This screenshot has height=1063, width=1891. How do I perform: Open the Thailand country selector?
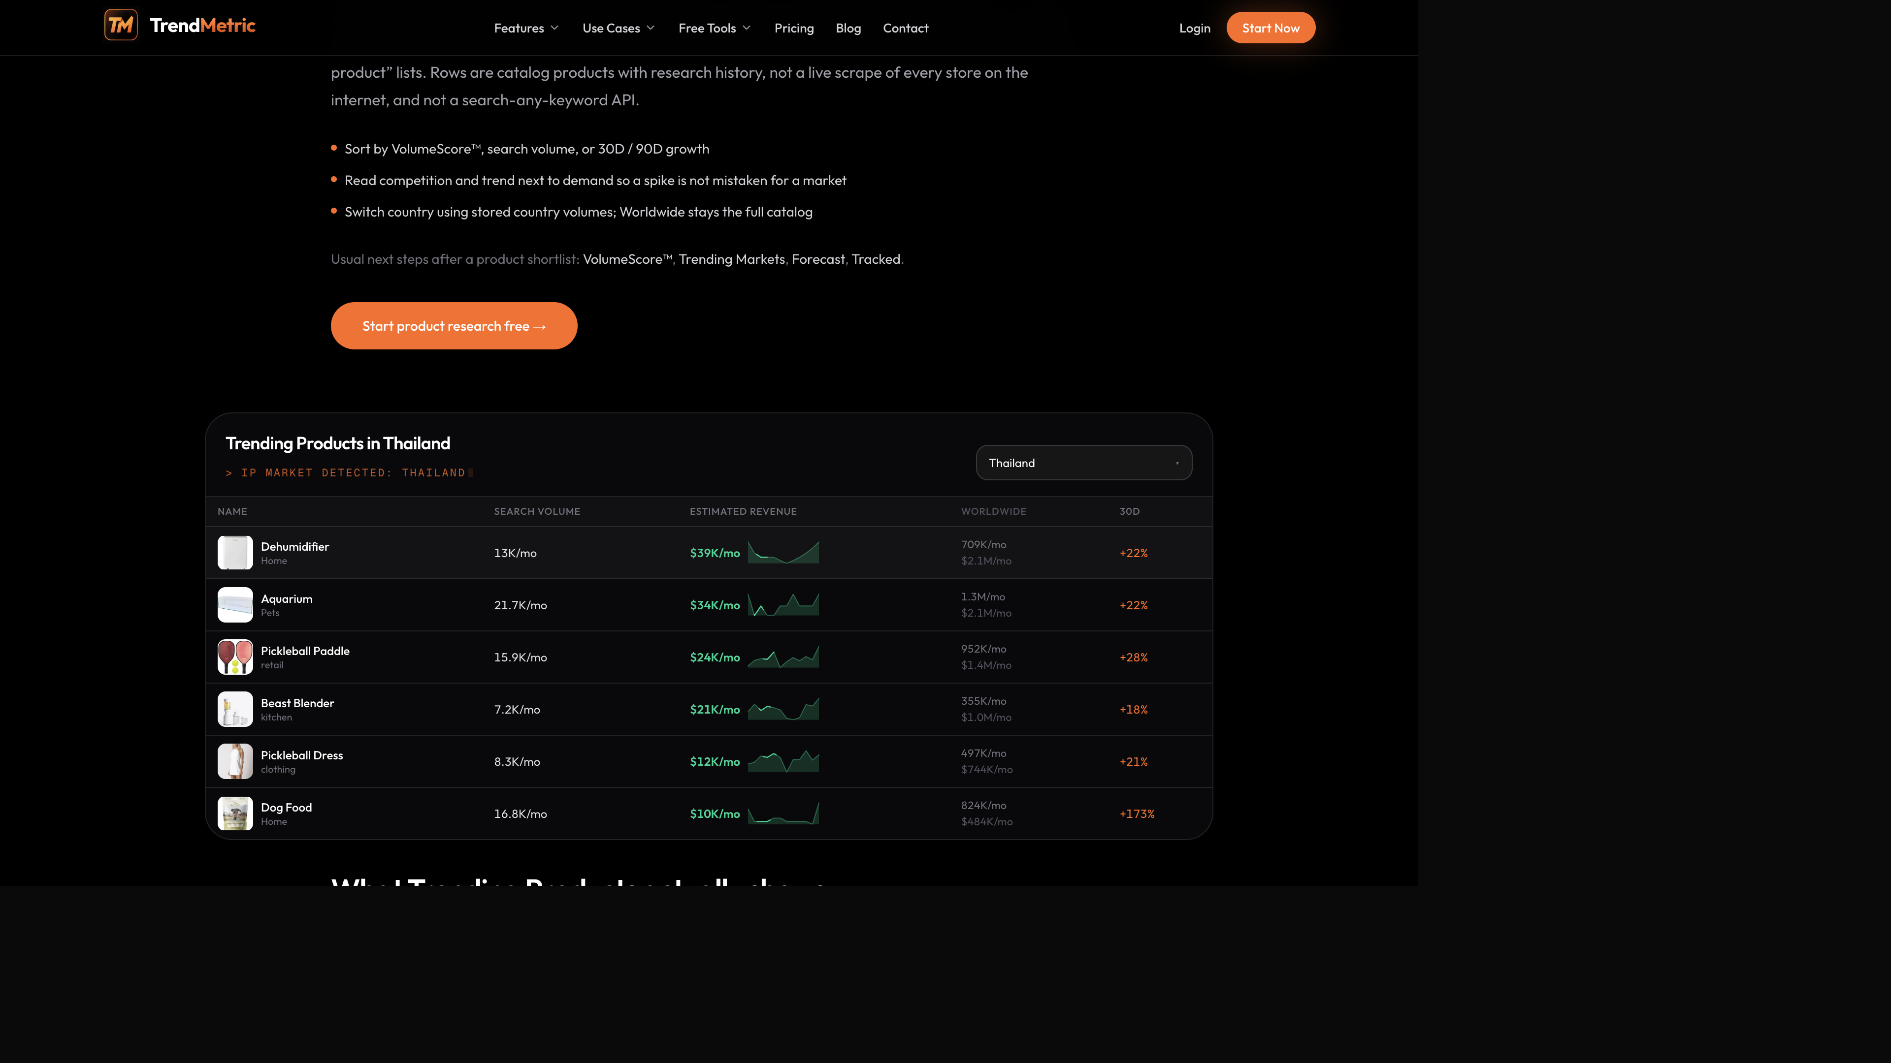click(1083, 462)
